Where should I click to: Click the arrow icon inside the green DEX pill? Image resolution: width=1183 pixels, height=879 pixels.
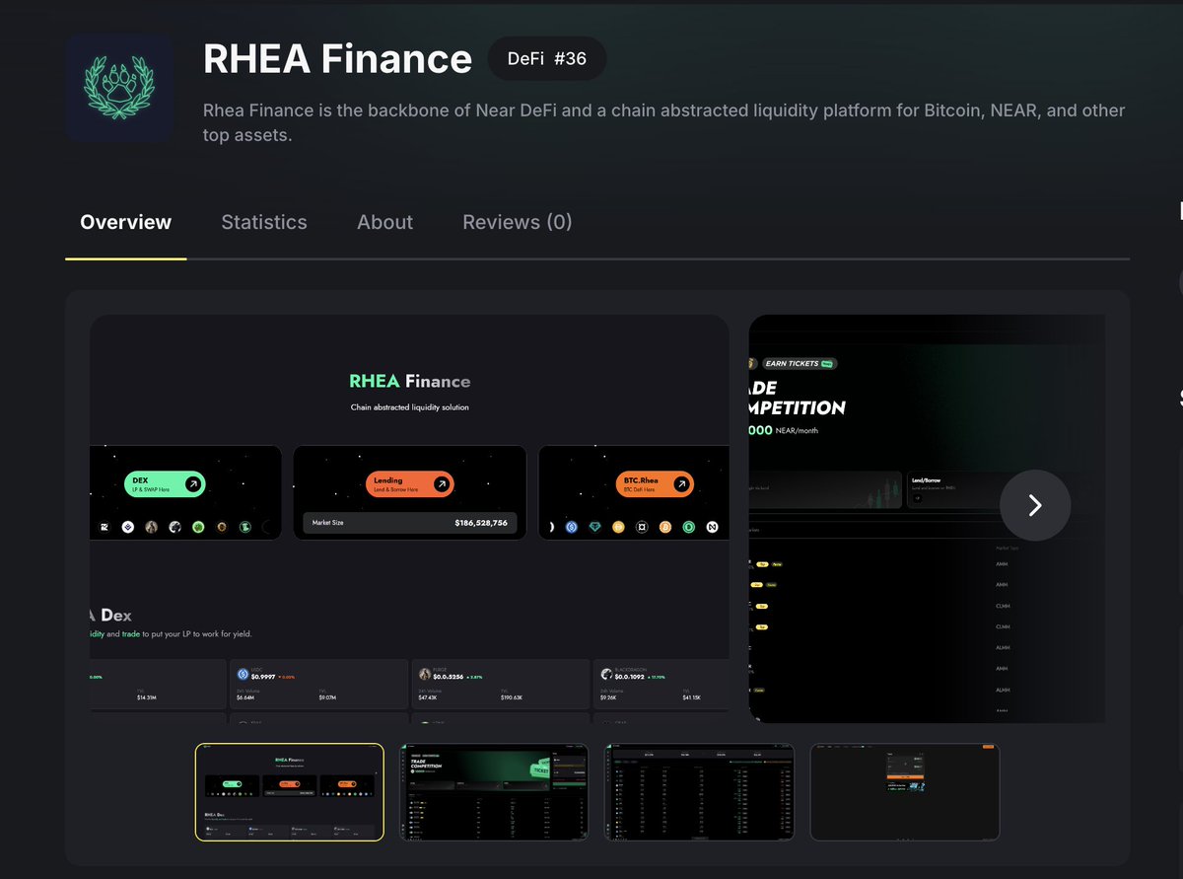(x=193, y=483)
